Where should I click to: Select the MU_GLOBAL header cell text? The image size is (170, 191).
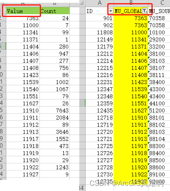[128, 11]
